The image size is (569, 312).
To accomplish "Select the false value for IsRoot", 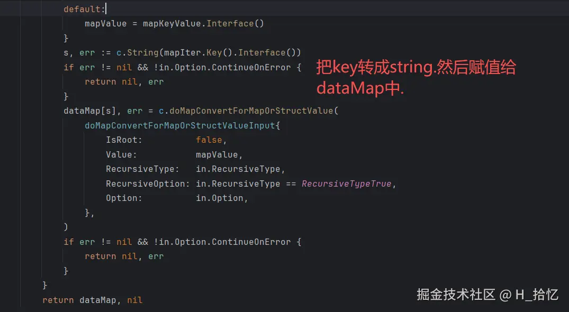I will tap(209, 140).
